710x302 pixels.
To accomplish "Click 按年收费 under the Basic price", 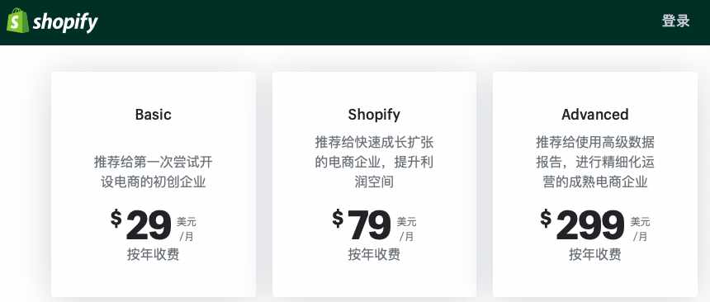I will [153, 254].
